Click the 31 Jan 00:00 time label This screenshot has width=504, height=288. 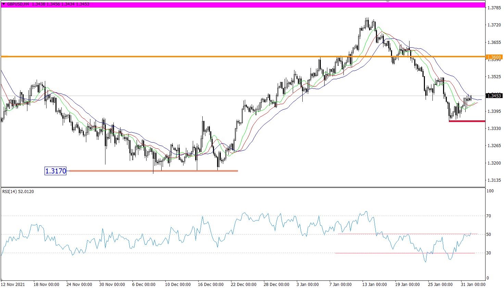pyautogui.click(x=474, y=285)
